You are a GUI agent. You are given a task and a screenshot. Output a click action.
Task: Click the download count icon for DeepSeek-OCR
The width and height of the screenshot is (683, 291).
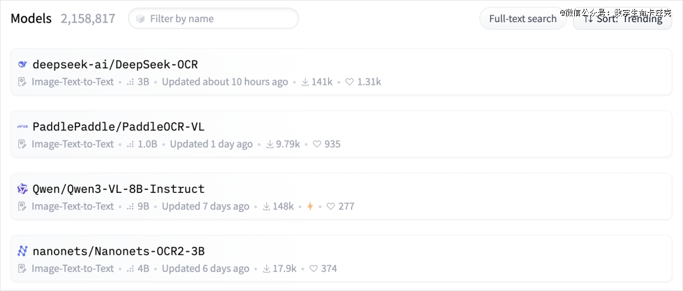click(305, 82)
